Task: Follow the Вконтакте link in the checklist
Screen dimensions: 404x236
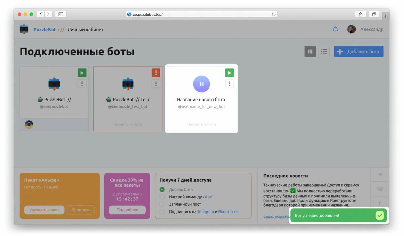Action: [228, 212]
